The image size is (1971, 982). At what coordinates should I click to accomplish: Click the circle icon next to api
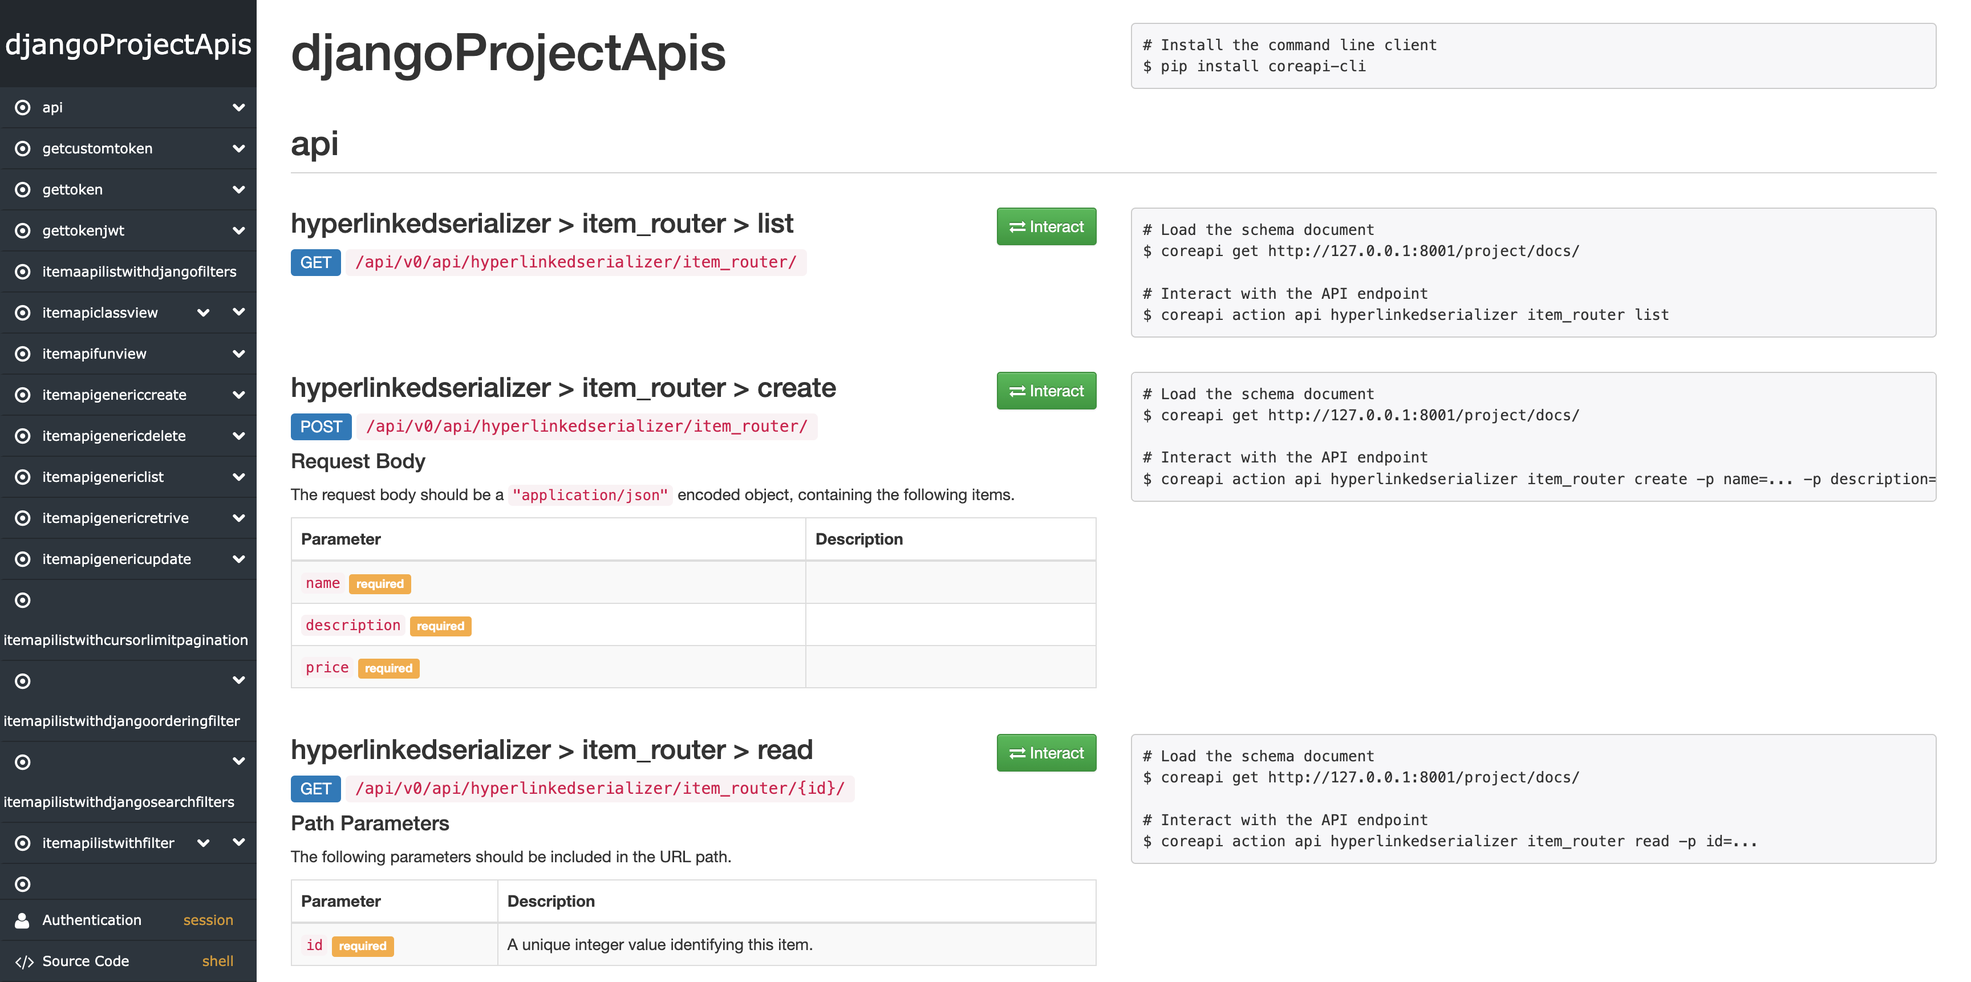[x=23, y=107]
